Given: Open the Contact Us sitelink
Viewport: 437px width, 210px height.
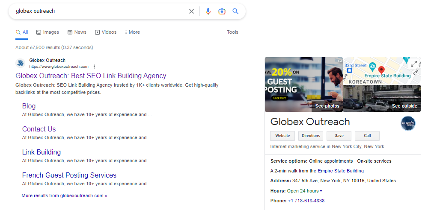Looking at the screenshot, I should pos(39,129).
